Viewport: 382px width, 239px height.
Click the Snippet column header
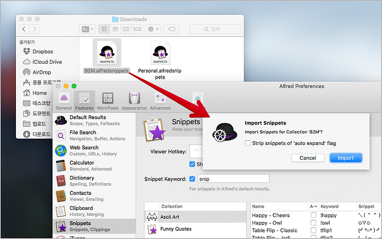[x=369, y=206]
